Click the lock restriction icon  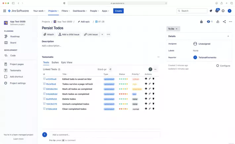coord(201,22)
